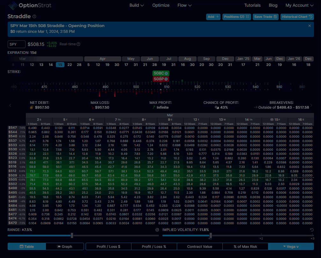Screen dimensions: 321x258
Task: Show % of Max Risk view
Action: coord(245,247)
